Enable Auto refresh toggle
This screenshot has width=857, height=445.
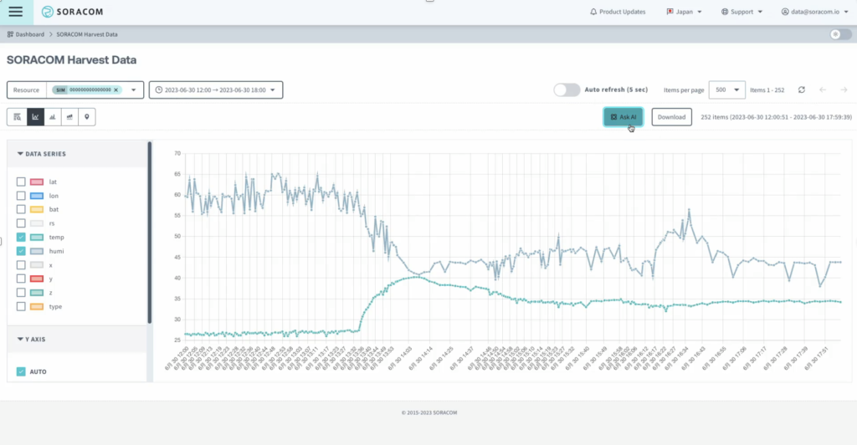point(567,90)
